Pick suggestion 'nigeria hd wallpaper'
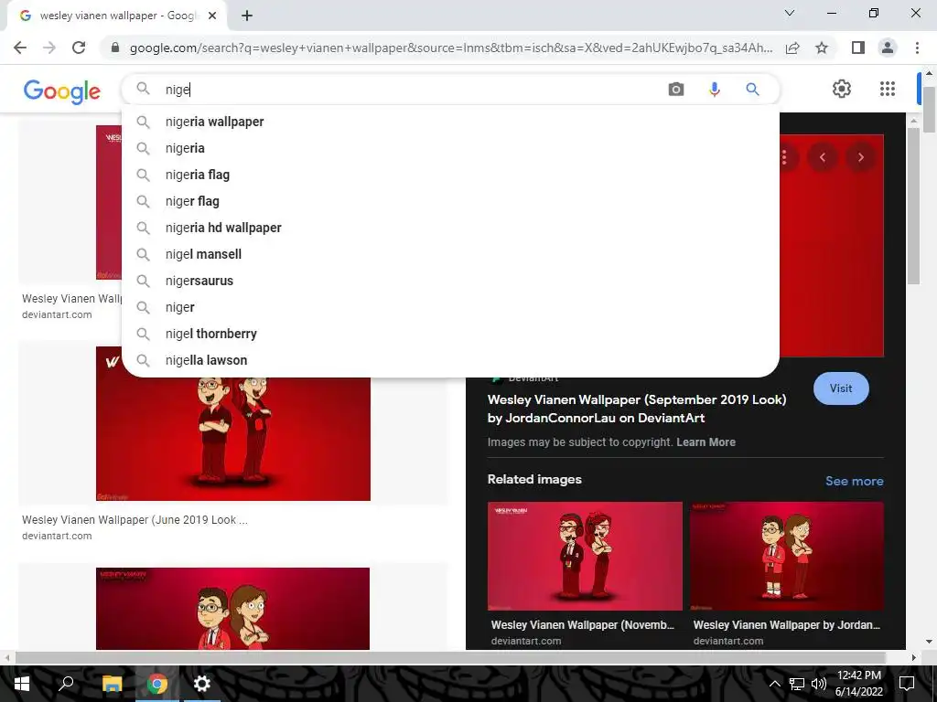 pos(450,228)
